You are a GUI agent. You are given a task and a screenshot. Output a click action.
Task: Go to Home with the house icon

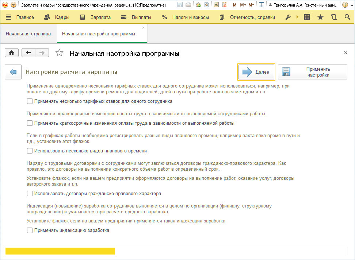pos(11,53)
